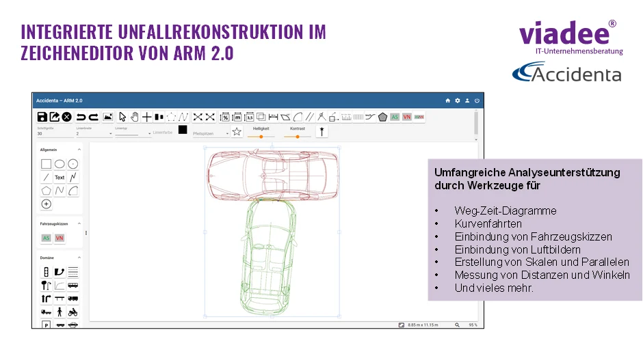643x341 pixels.
Task: Select the Text tool
Action: coord(60,178)
